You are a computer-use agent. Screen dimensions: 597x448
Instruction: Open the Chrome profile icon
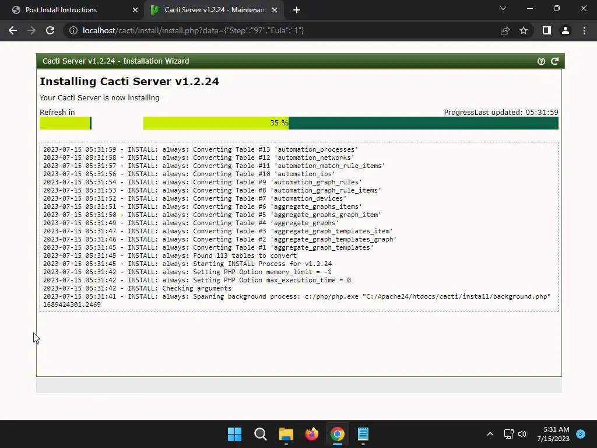point(566,30)
